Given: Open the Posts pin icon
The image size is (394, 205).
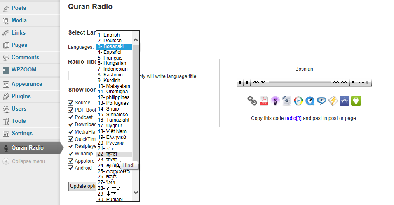Looking at the screenshot, I should point(6,8).
